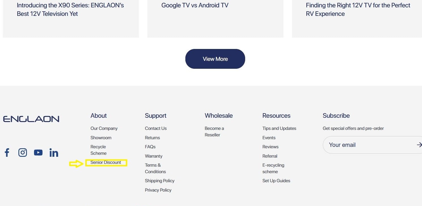422x206 pixels.
Task: Open the ENGLAON LinkedIn icon
Action: (54, 153)
